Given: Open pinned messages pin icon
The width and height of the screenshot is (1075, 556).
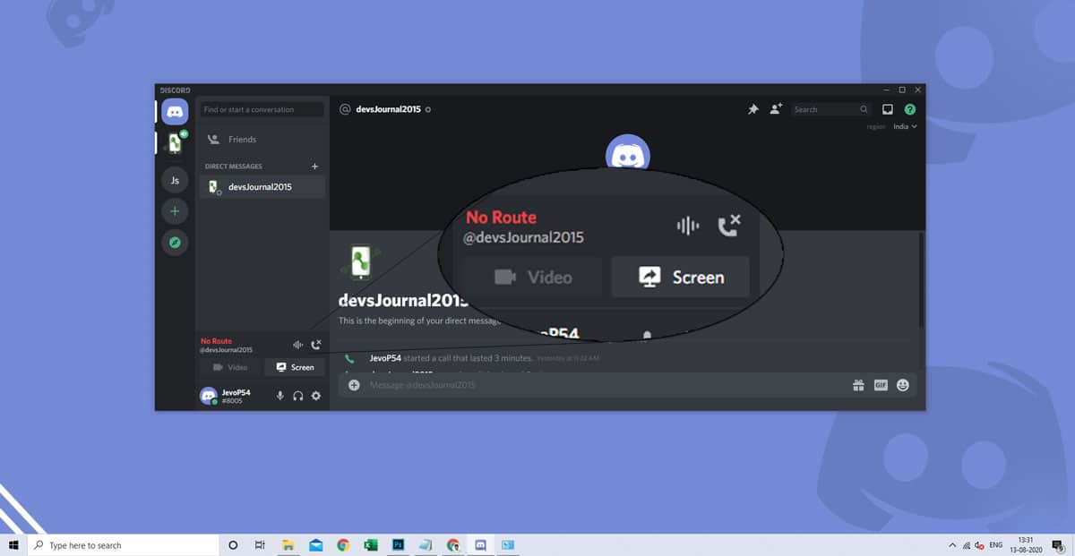Looking at the screenshot, I should (x=753, y=109).
